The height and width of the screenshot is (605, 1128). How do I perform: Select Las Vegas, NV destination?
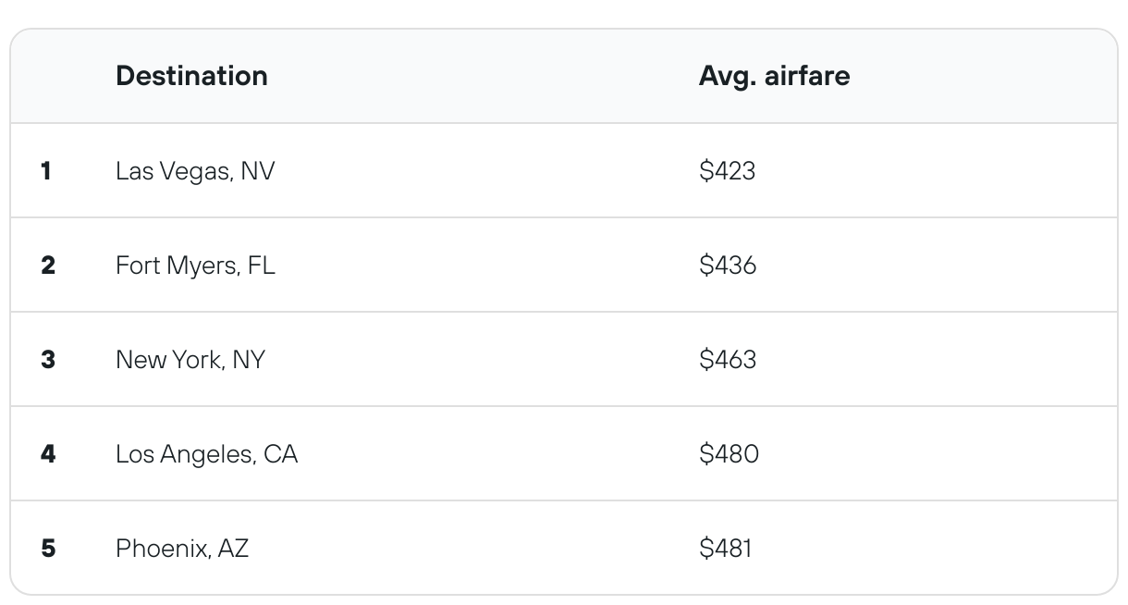(195, 171)
